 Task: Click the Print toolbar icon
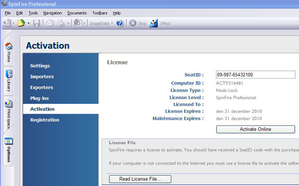pyautogui.click(x=61, y=23)
